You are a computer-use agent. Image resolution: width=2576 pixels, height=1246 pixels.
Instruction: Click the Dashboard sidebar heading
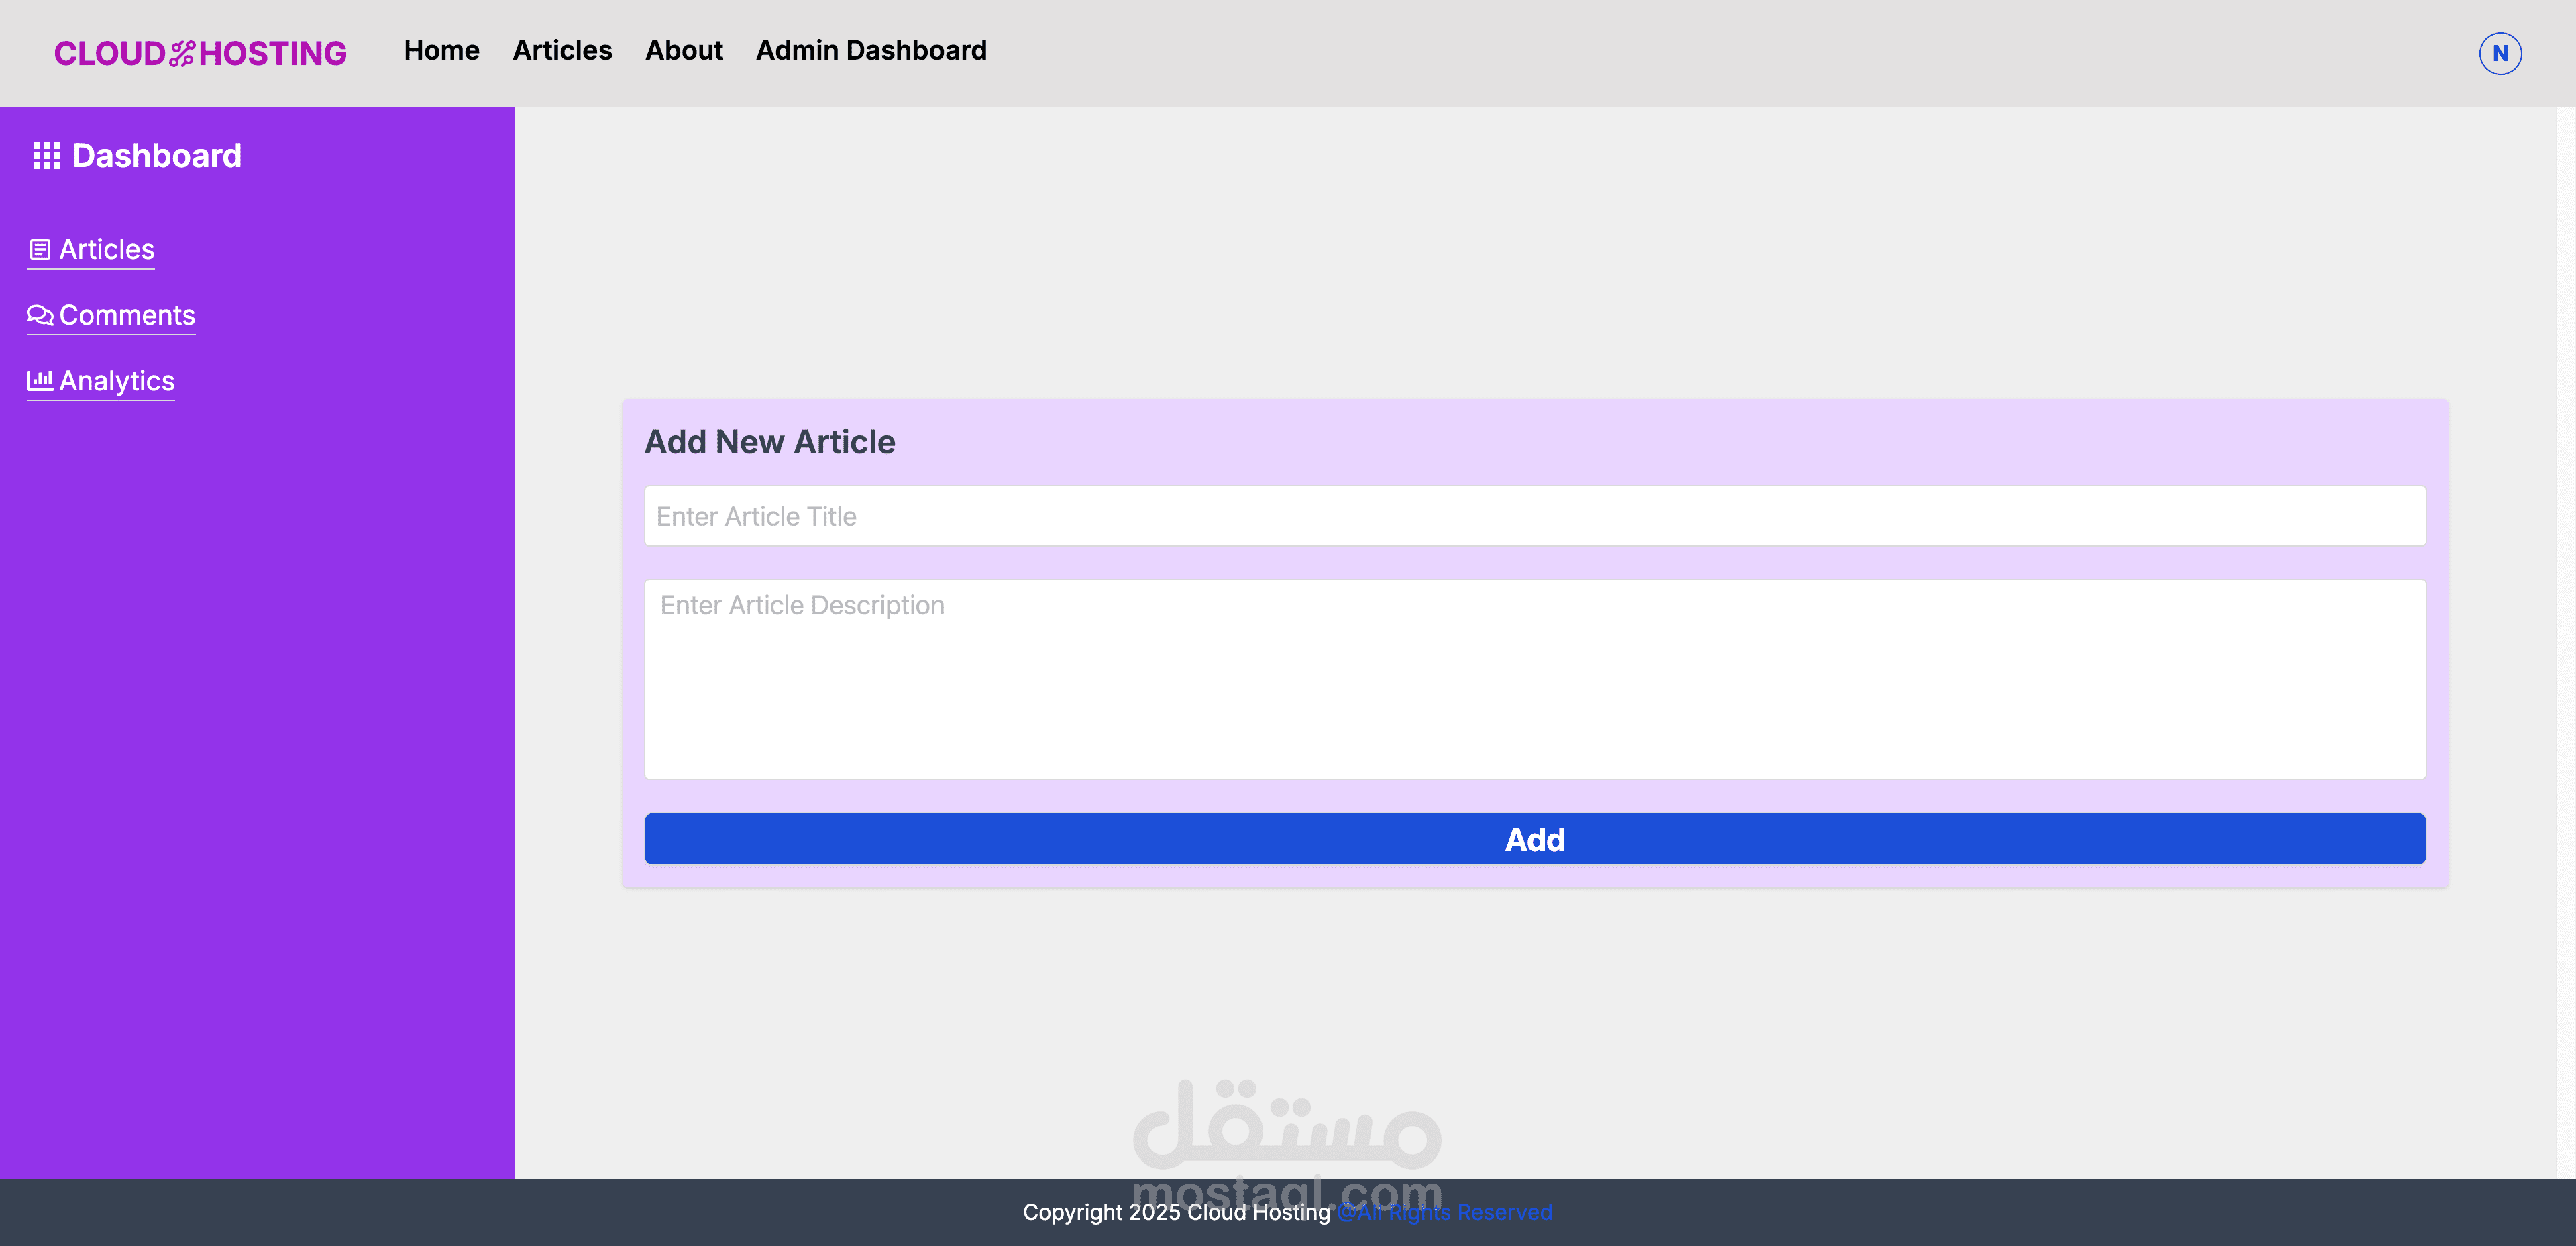click(157, 156)
